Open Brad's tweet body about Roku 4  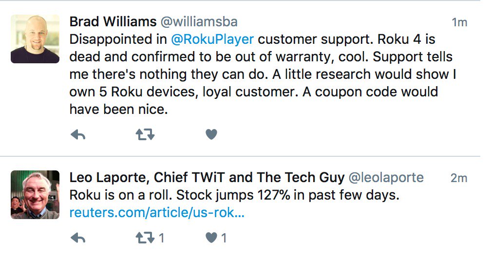coord(263,74)
